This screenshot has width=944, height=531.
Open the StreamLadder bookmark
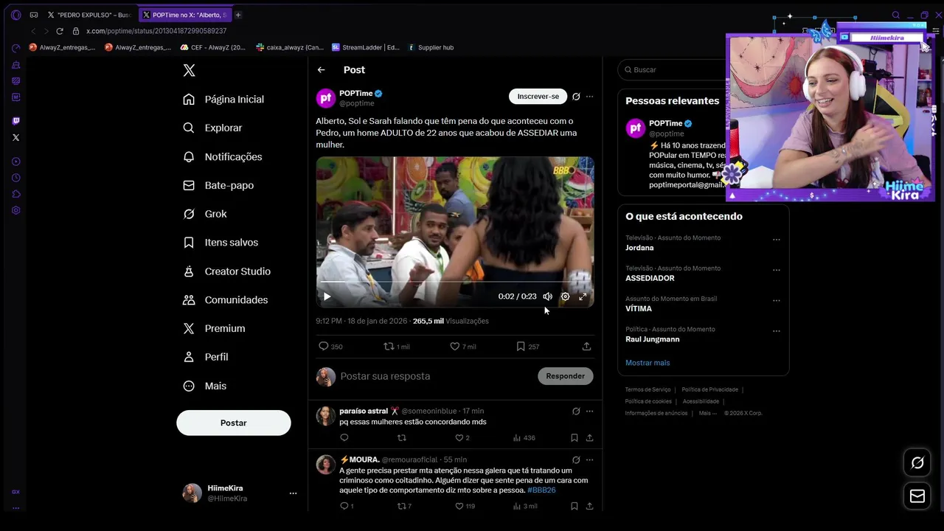pyautogui.click(x=365, y=47)
